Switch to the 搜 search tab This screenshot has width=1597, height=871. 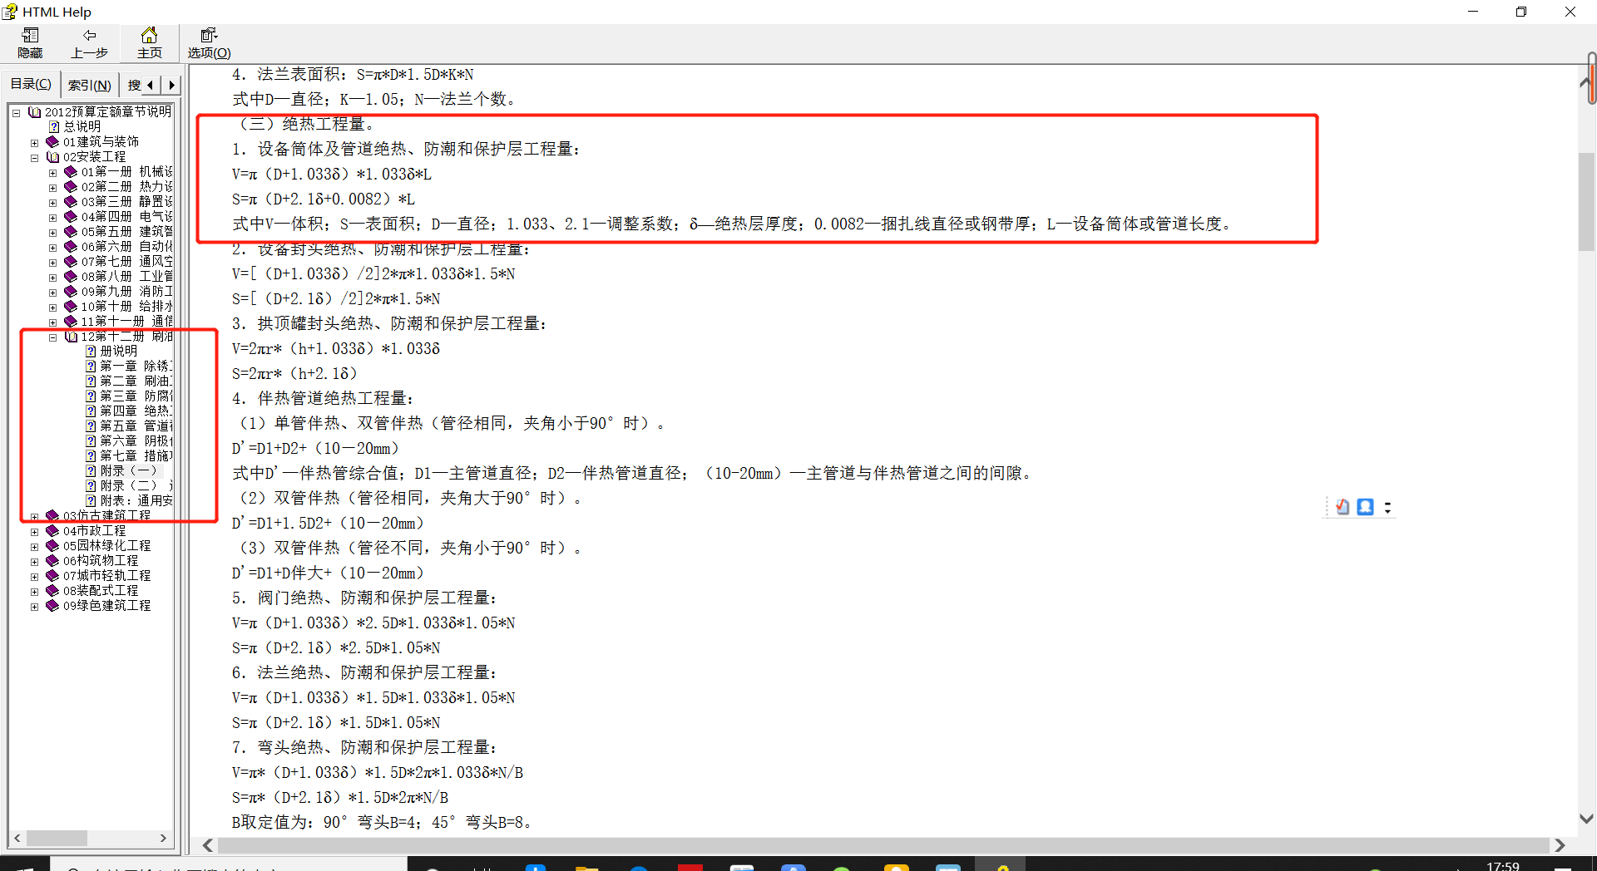(x=134, y=85)
